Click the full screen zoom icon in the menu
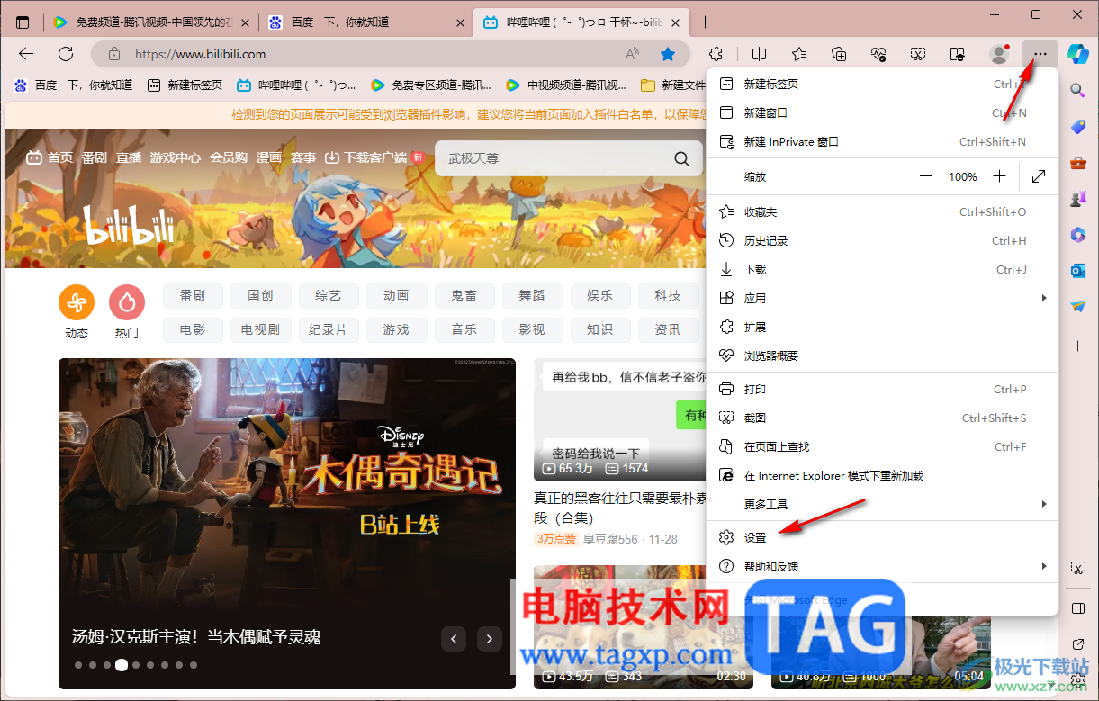 [x=1039, y=176]
